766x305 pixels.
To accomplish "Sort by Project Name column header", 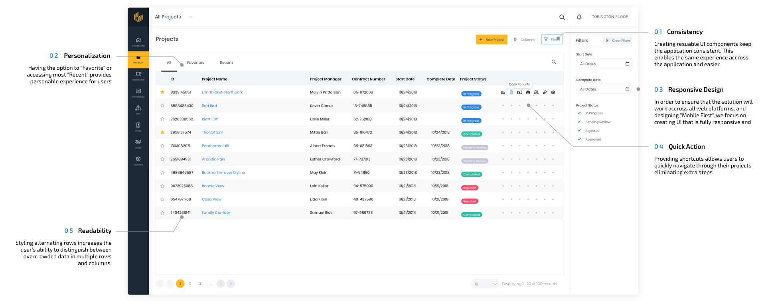I will coord(215,79).
